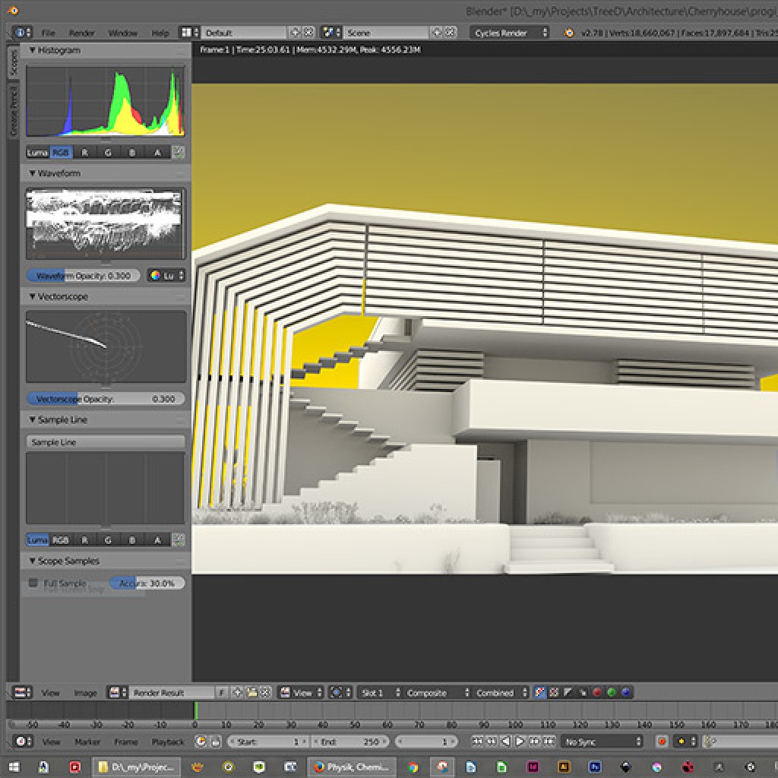Adjust the Vectorscope Opacity slider

tap(106, 399)
